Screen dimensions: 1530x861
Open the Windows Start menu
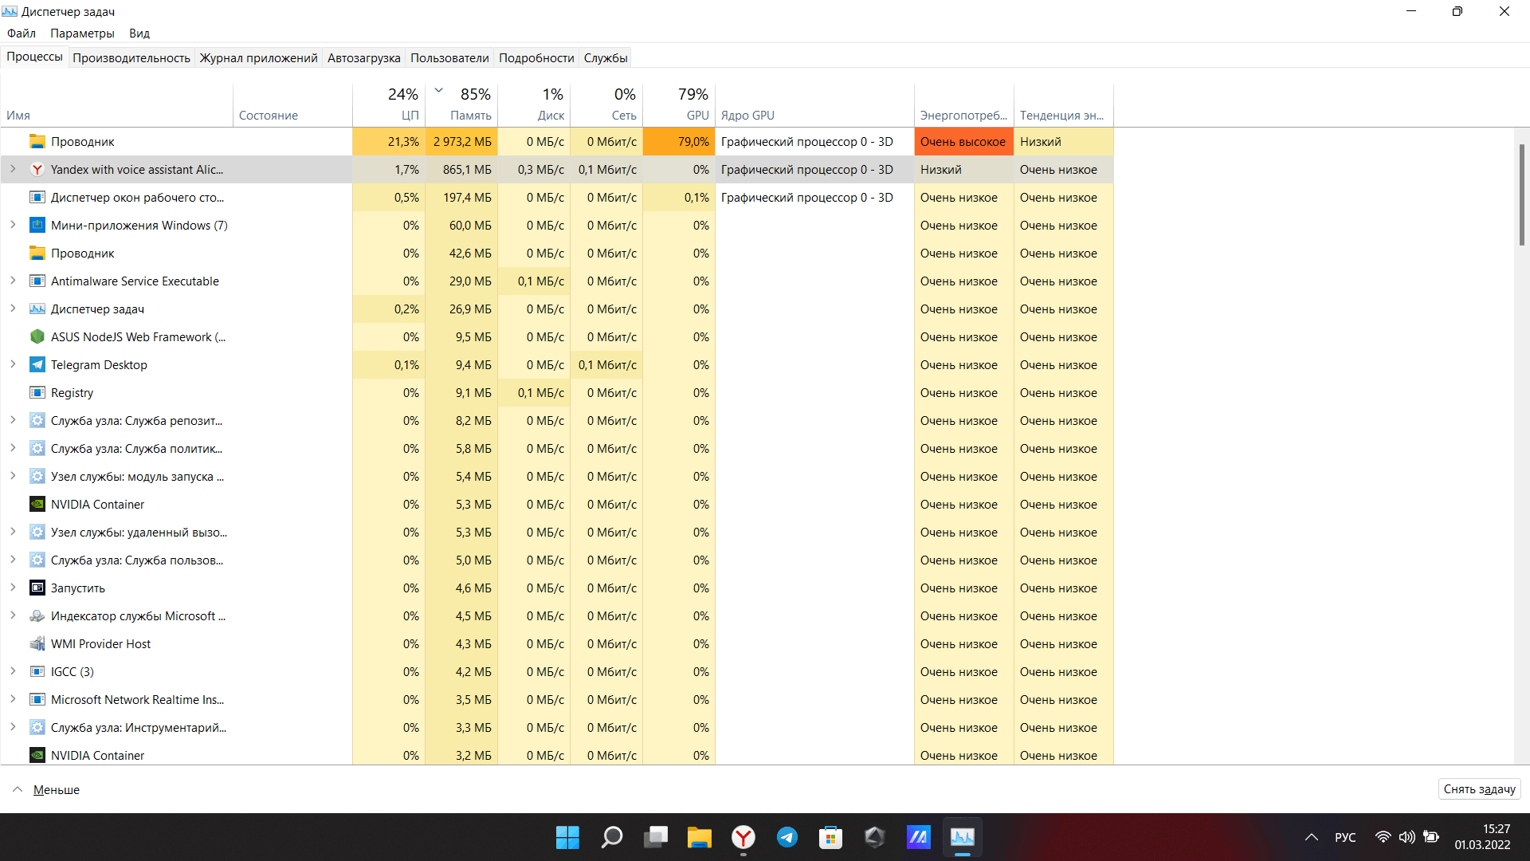567,837
